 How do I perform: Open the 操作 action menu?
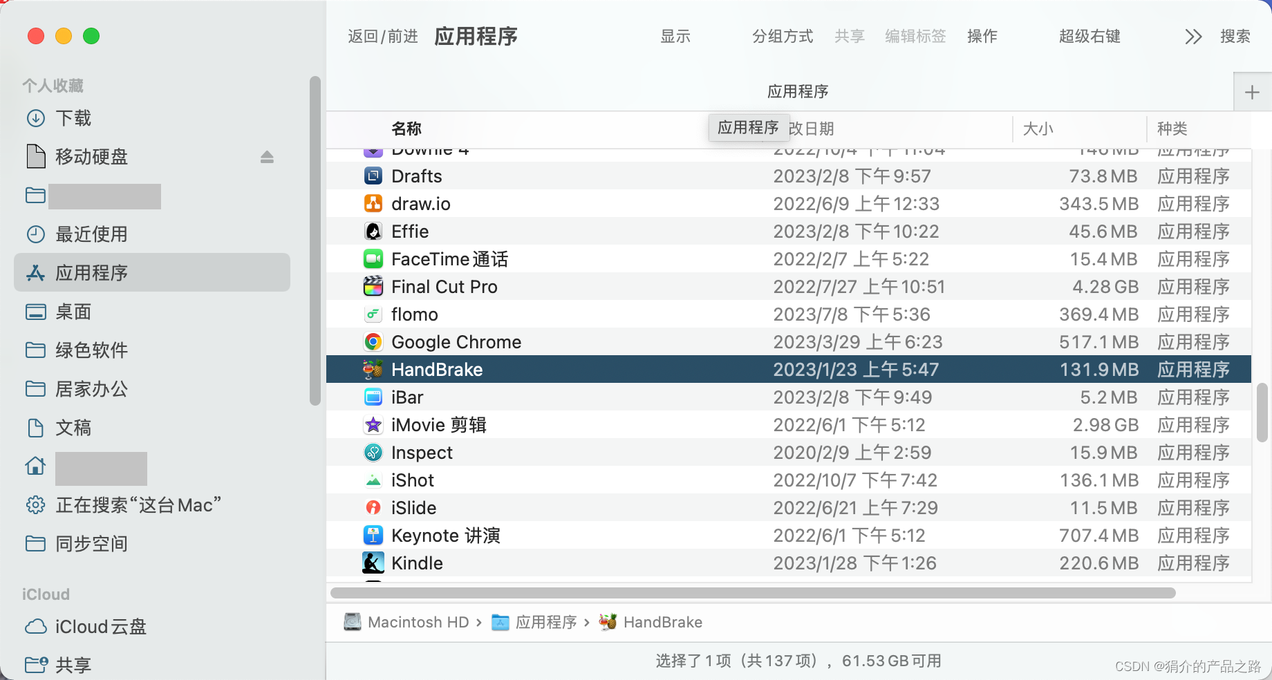pos(982,37)
